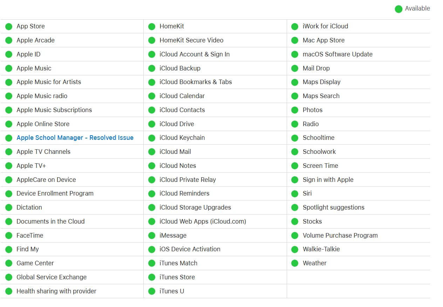
Task: Click the green dot beside Photos
Action: point(295,110)
